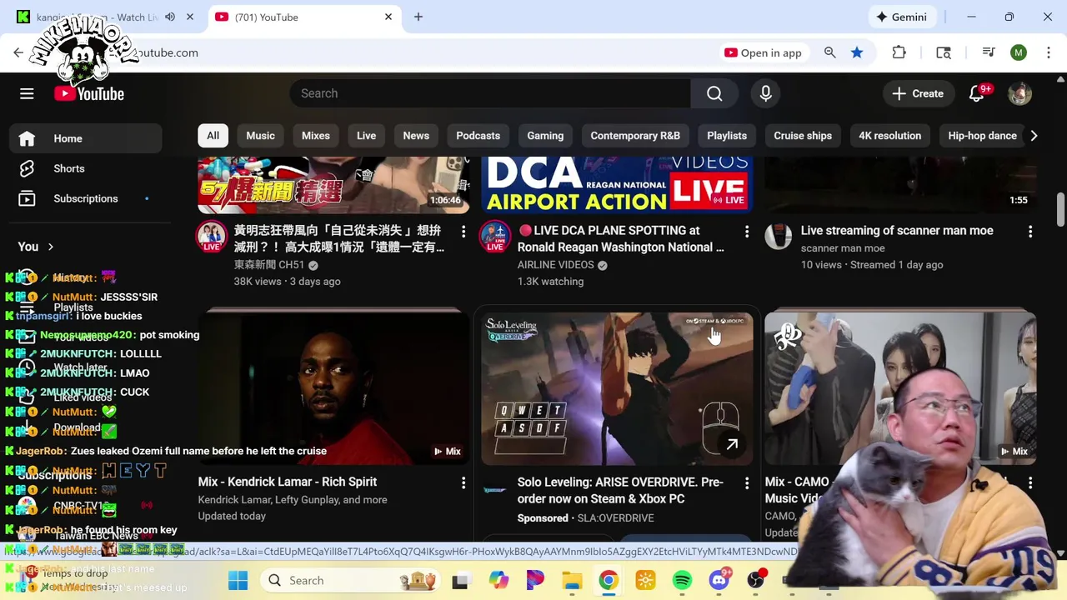Open the Chrome profile M avatar
1067x600 pixels.
[1019, 52]
